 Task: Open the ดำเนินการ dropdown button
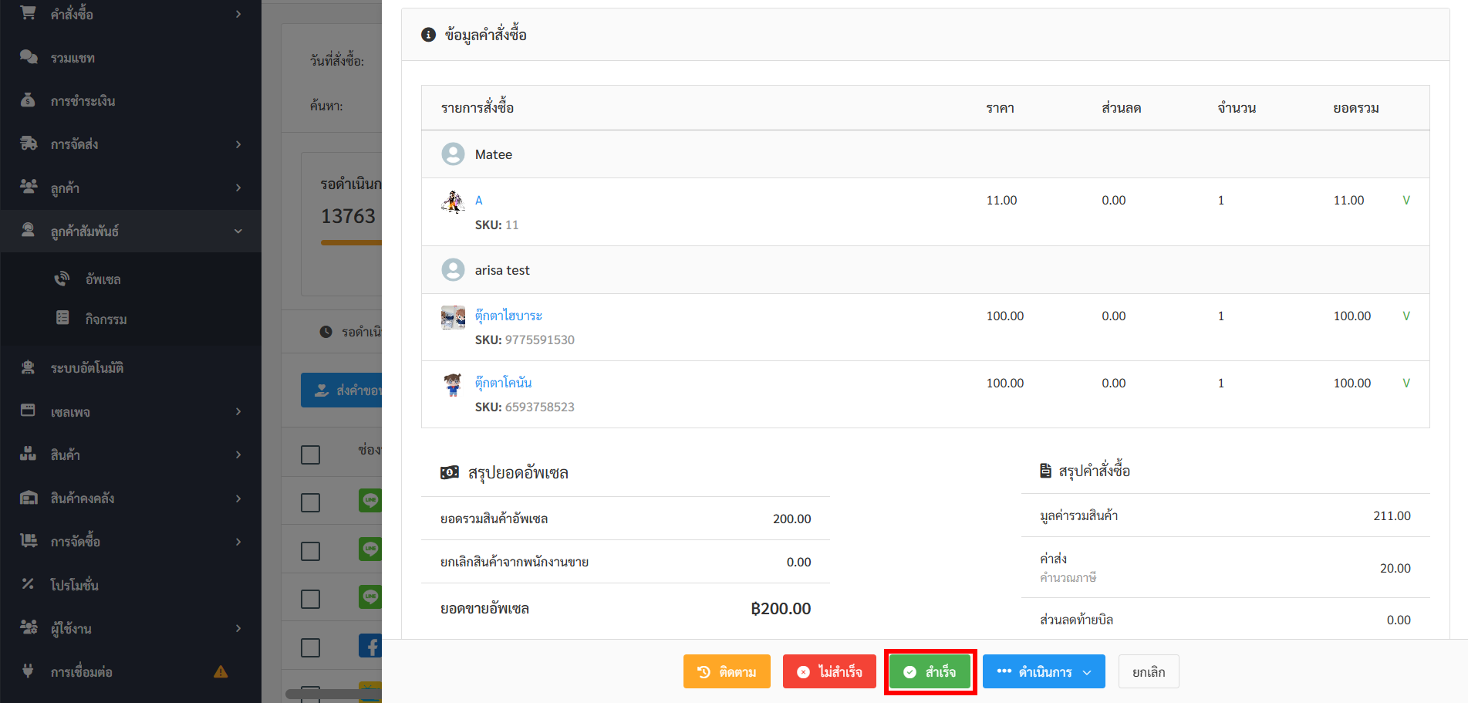(1043, 671)
